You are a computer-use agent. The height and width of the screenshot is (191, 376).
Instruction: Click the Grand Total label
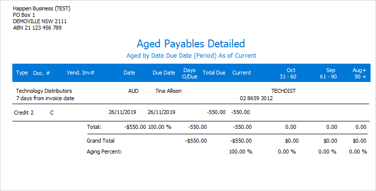tap(100, 141)
